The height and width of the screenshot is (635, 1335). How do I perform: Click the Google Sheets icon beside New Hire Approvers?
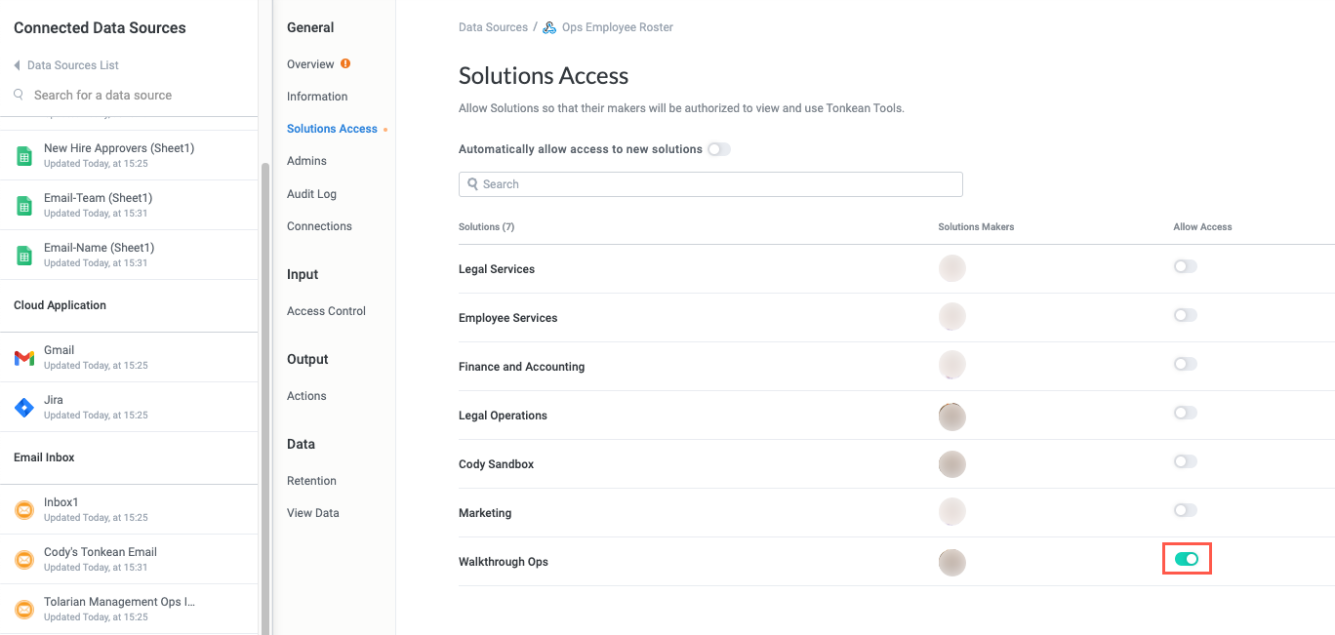tap(23, 154)
